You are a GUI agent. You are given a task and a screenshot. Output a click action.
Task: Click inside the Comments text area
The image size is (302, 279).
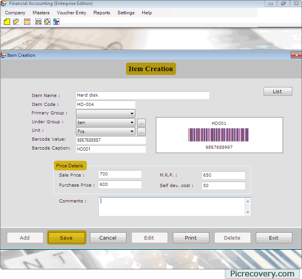(172, 207)
